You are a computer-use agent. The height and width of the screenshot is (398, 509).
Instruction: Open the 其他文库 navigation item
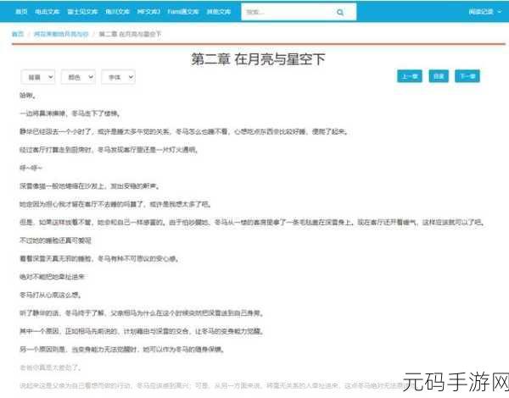pos(219,12)
